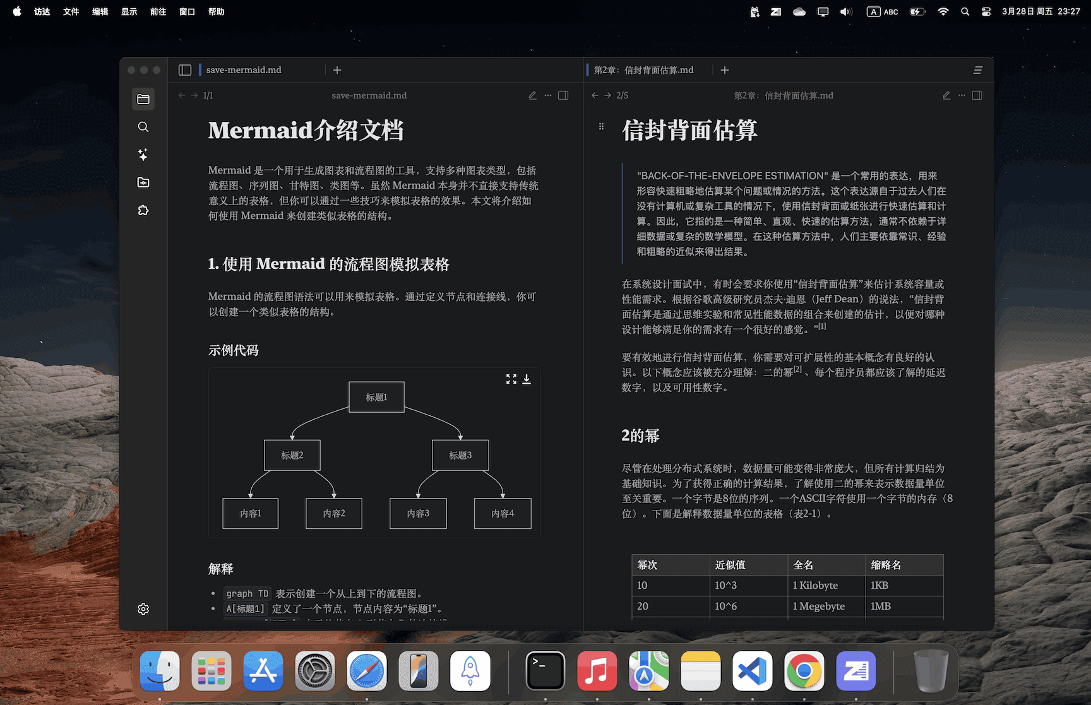Expand mermaid diagram to fullscreen
This screenshot has height=705, width=1091.
(x=511, y=379)
